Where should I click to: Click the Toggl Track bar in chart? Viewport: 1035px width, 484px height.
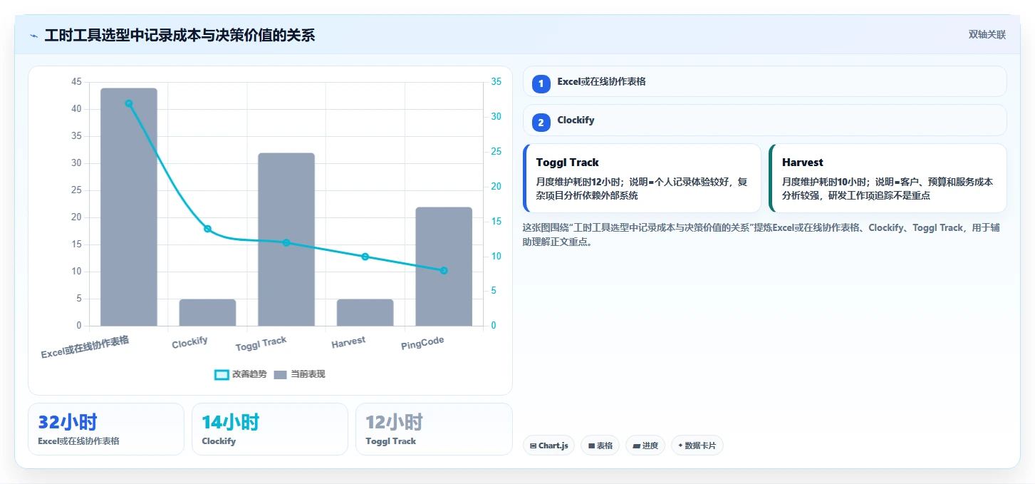click(x=286, y=240)
